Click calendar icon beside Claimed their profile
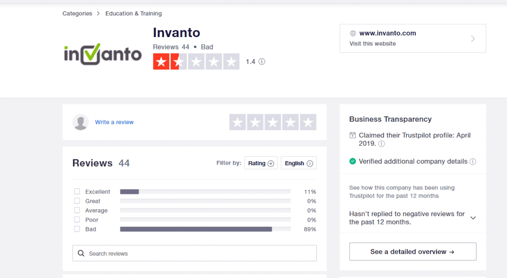The width and height of the screenshot is (507, 278). [x=353, y=135]
